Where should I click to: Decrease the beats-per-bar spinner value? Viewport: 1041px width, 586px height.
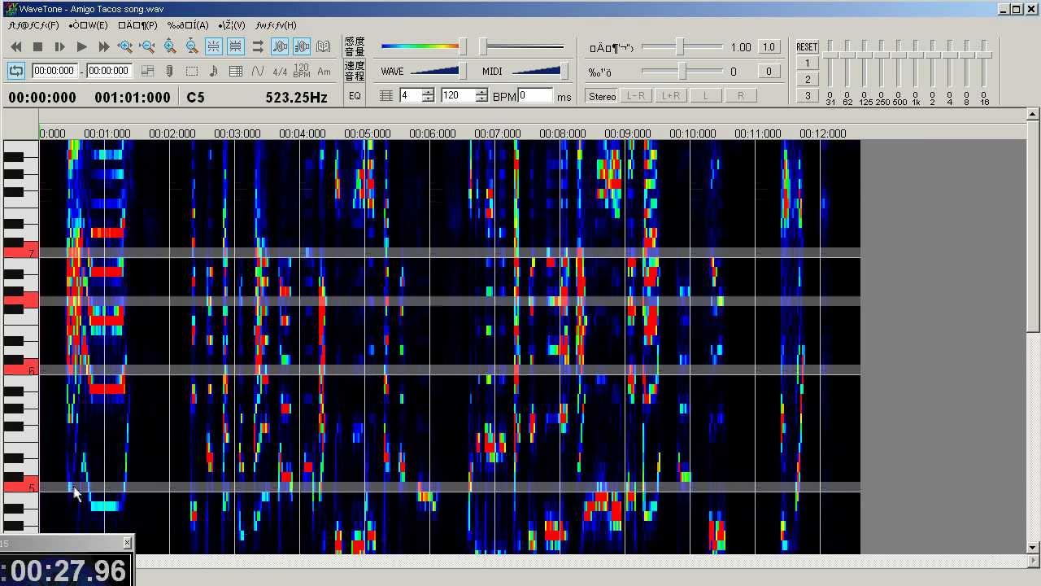point(429,99)
